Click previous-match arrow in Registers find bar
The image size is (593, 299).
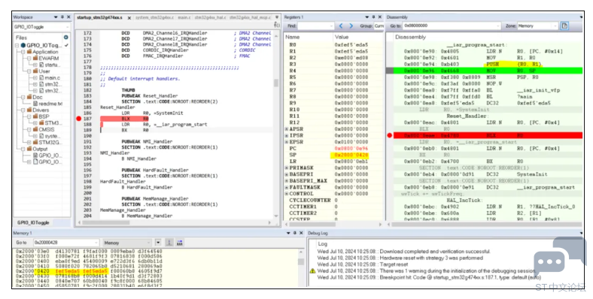coord(341,26)
